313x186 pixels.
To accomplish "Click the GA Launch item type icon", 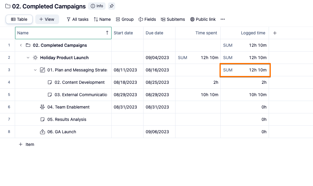I will [43, 132].
